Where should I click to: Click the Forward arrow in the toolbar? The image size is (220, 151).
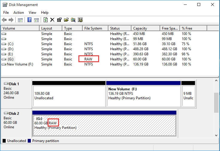[11, 20]
